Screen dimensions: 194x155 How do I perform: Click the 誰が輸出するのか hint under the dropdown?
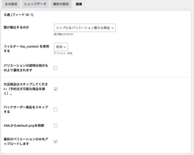[x=64, y=34]
